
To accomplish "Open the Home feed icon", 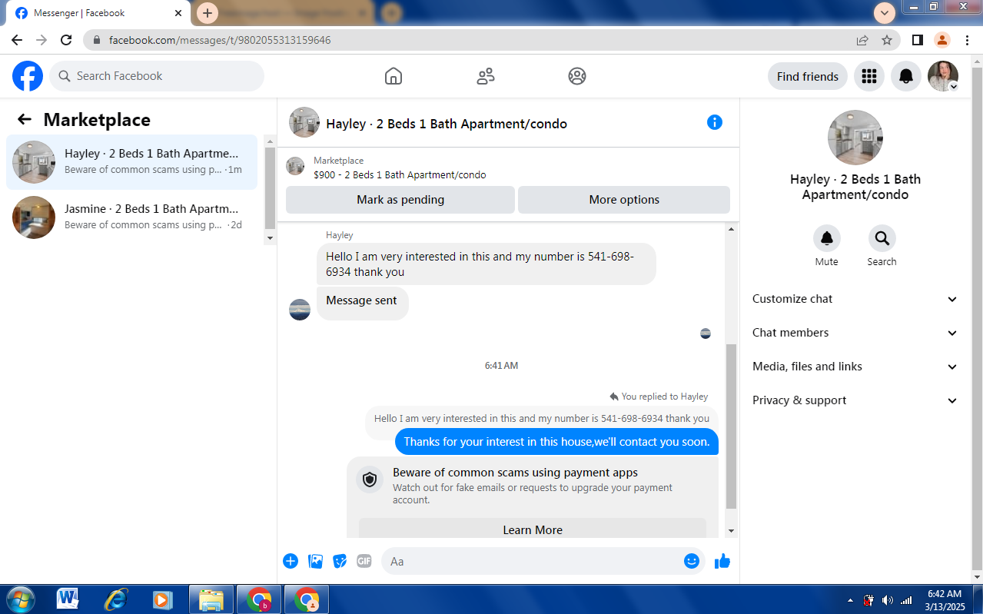I will tap(394, 76).
